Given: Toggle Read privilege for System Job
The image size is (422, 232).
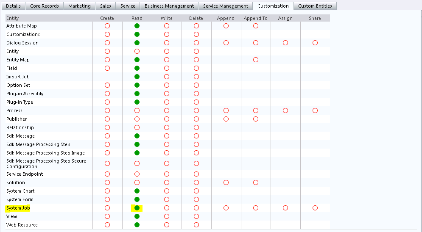Looking at the screenshot, I should [137, 208].
